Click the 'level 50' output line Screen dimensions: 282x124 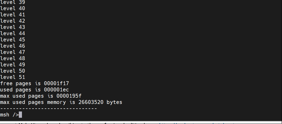point(13,71)
